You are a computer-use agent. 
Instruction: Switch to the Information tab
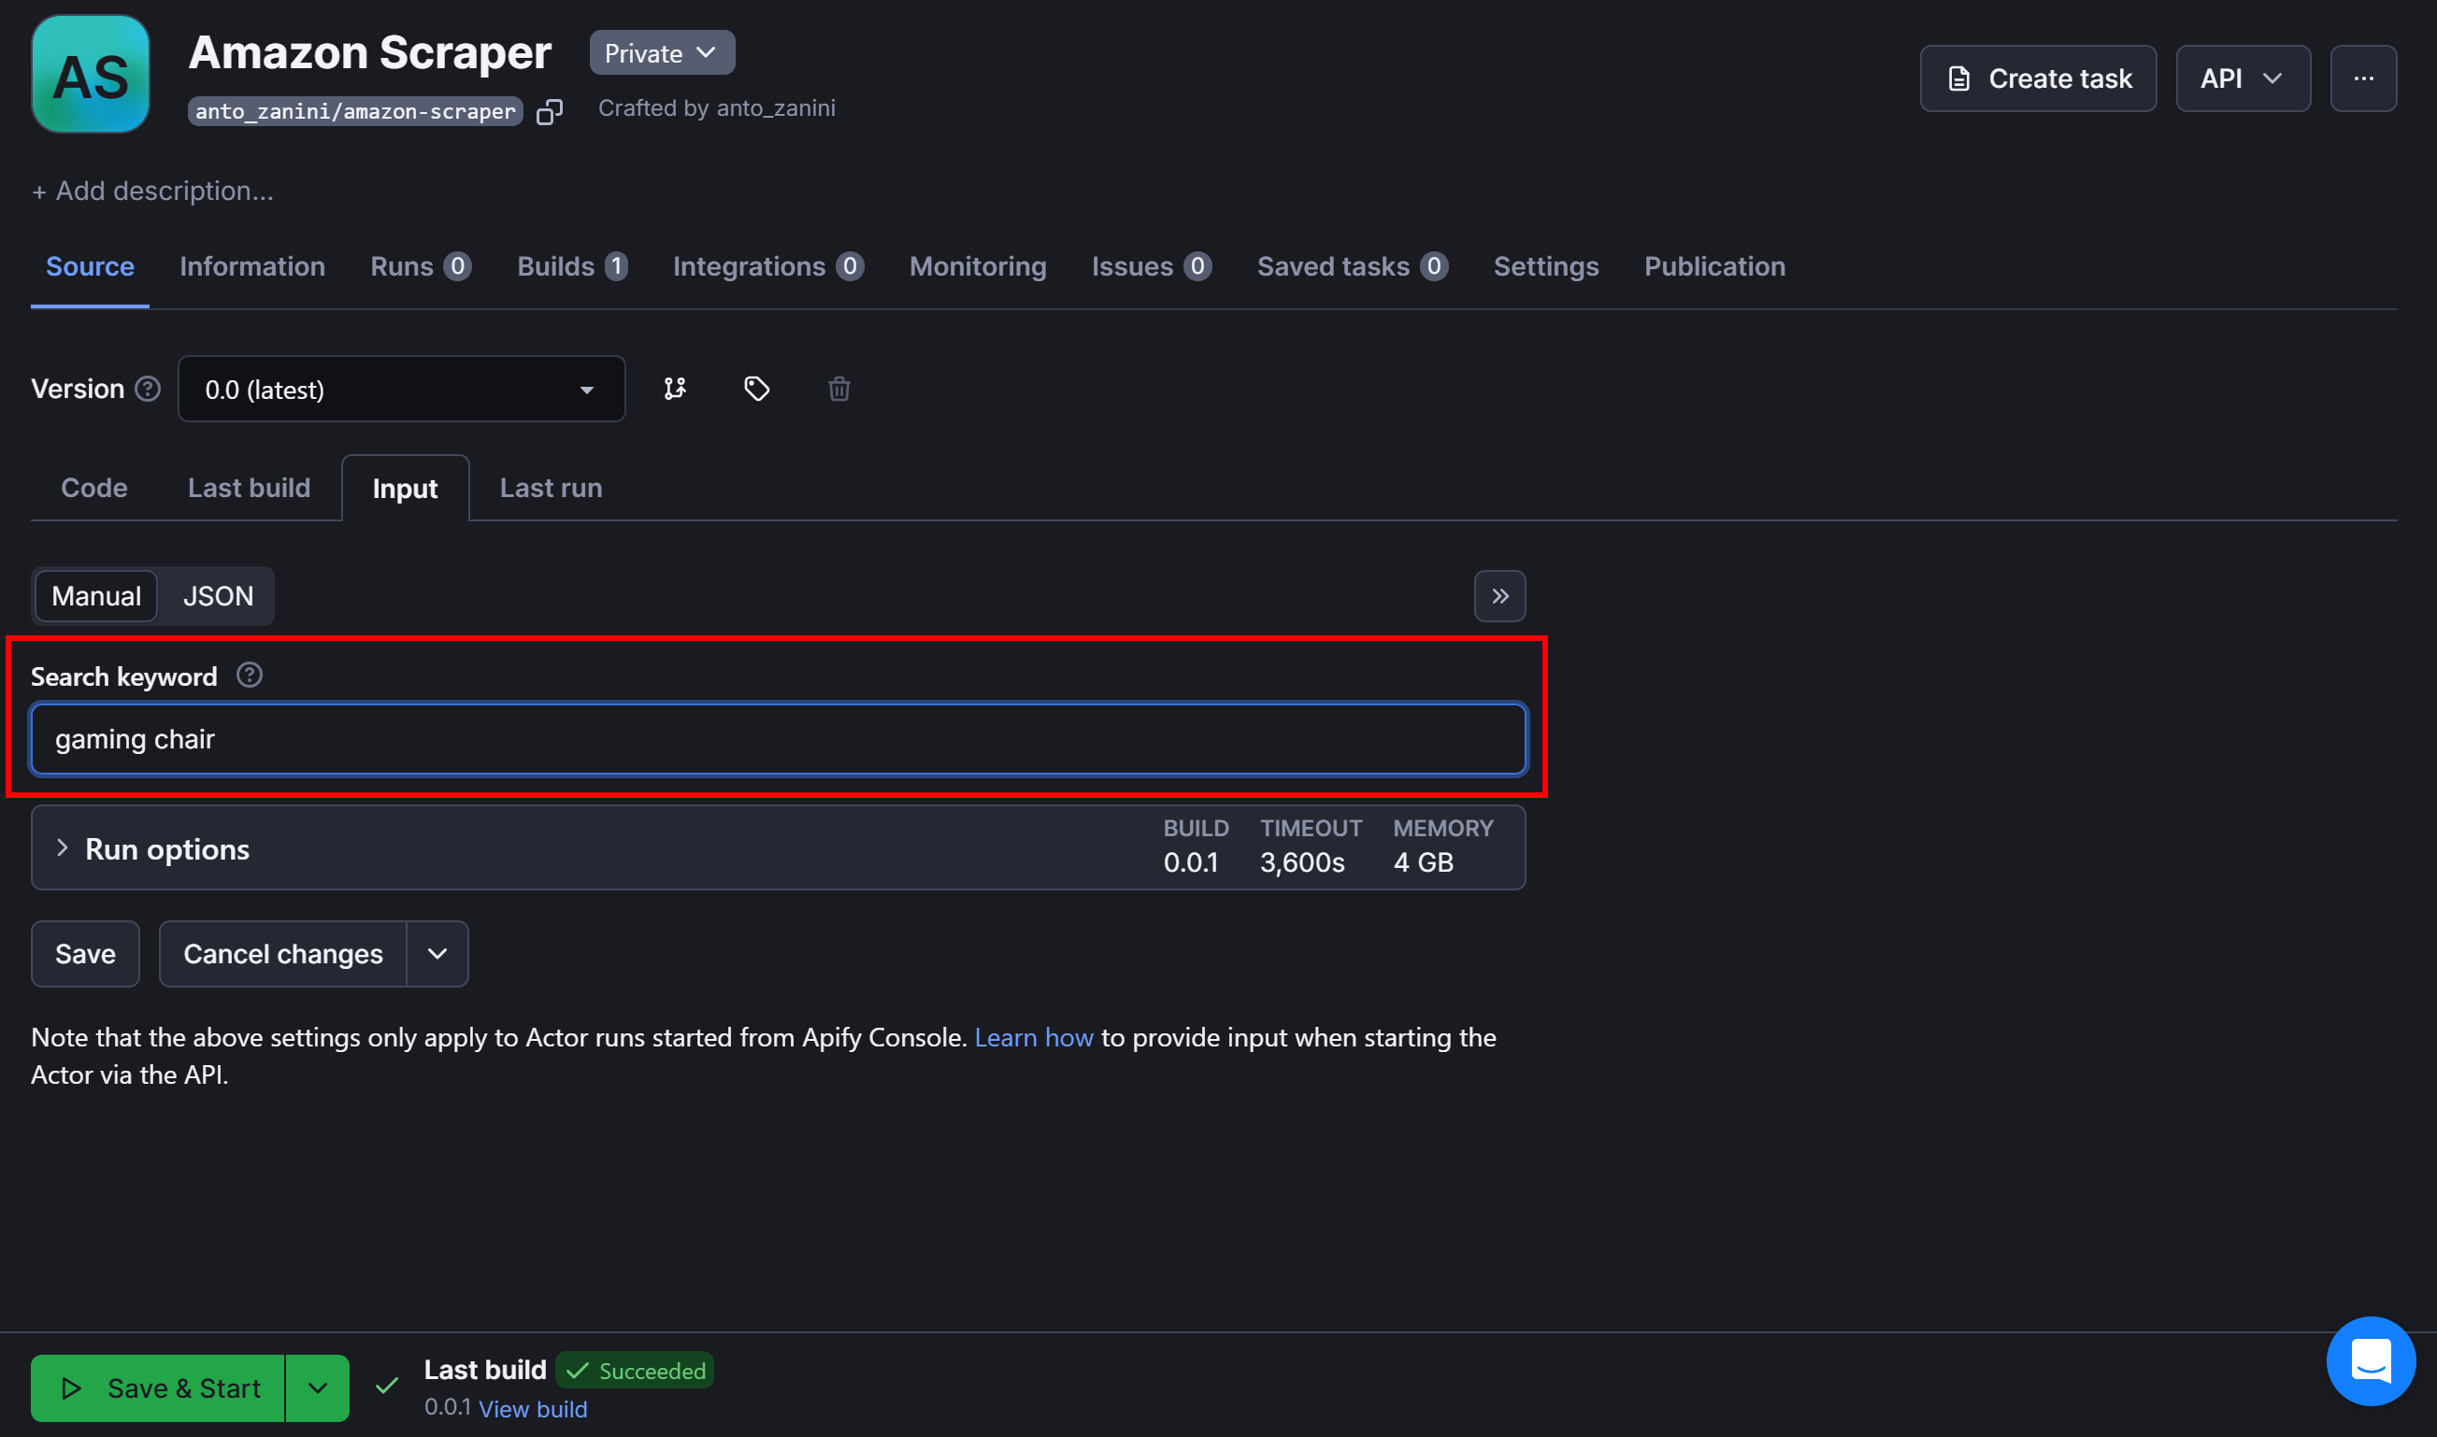pos(251,266)
